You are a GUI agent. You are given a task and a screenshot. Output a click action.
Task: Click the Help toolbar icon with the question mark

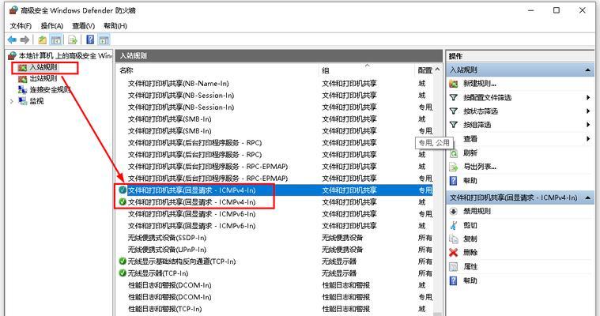pos(90,39)
